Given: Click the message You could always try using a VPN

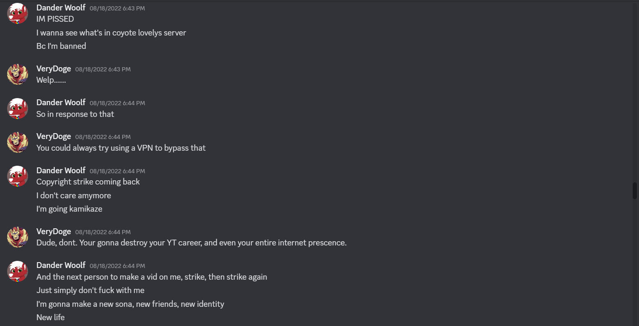Looking at the screenshot, I should point(121,148).
